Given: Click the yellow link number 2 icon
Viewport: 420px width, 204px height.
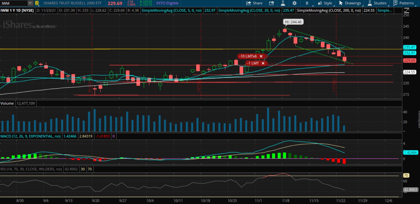Looking at the screenshot, I should point(37,3).
